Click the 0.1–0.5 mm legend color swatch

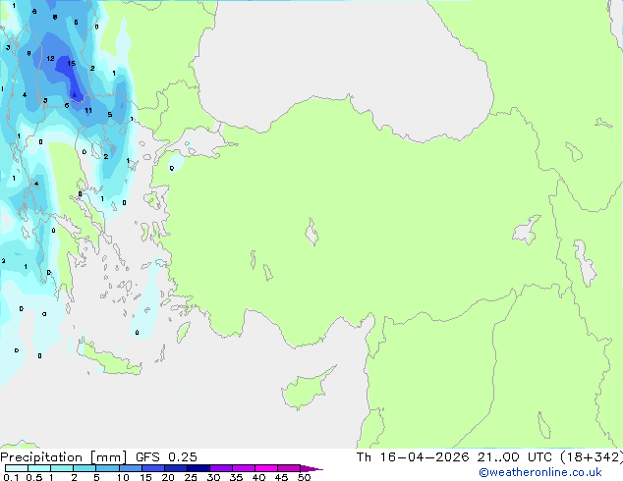[x=17, y=468]
